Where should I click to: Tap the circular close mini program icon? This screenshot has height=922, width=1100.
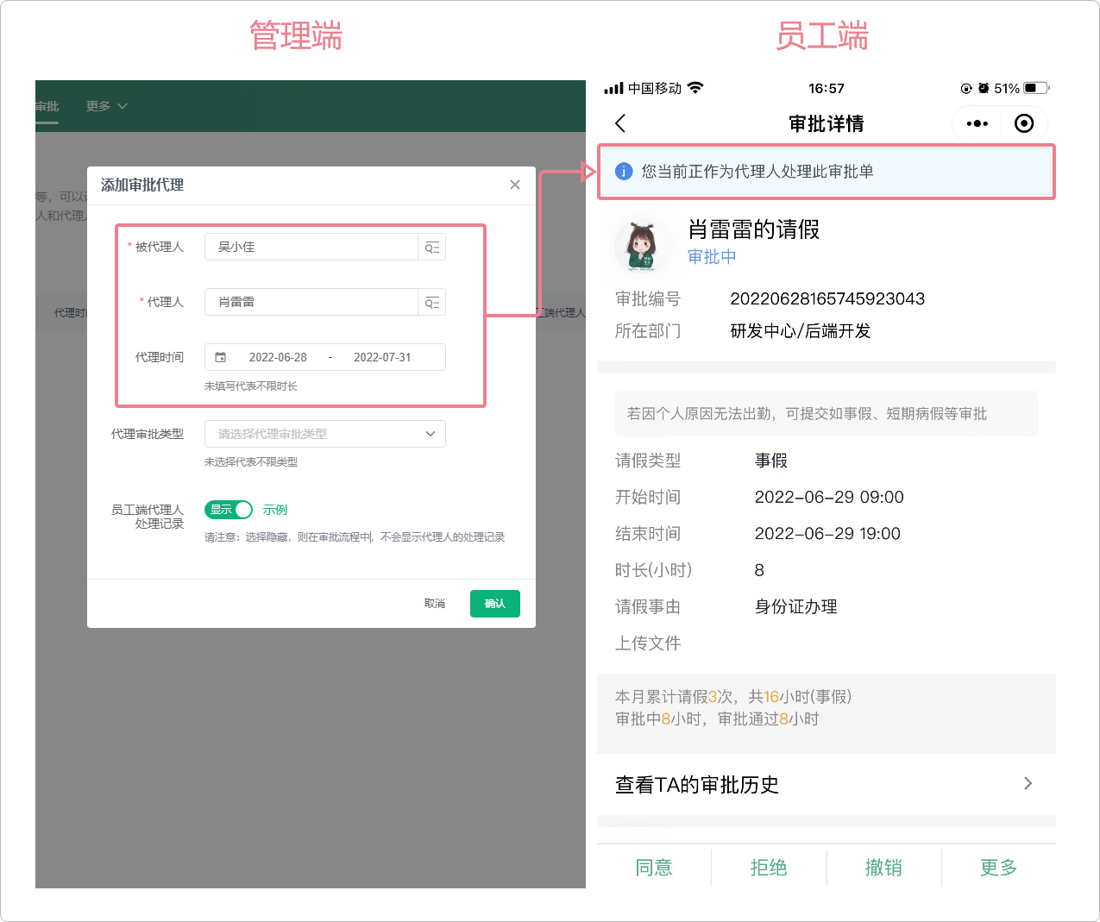[x=1024, y=123]
